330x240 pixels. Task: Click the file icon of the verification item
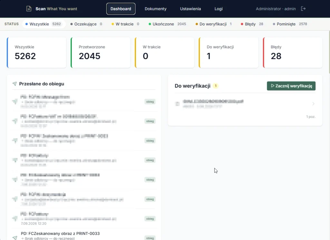178,104
